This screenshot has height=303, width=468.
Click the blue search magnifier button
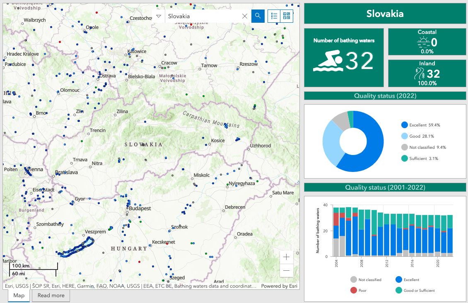[258, 16]
